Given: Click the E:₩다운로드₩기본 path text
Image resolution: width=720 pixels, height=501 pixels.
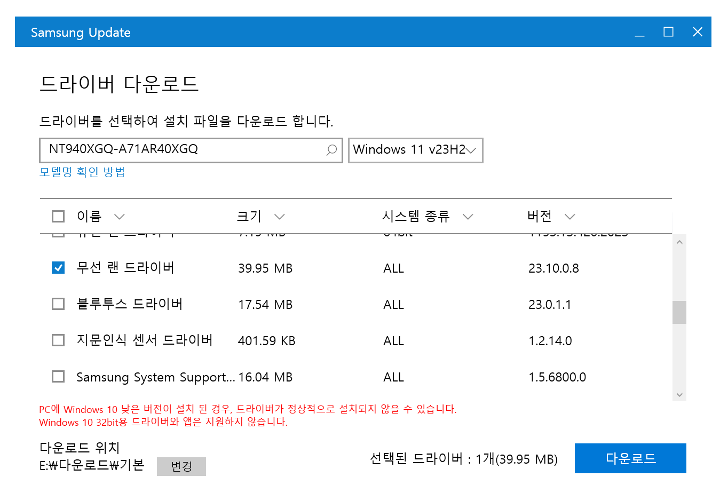Looking at the screenshot, I should (x=92, y=465).
